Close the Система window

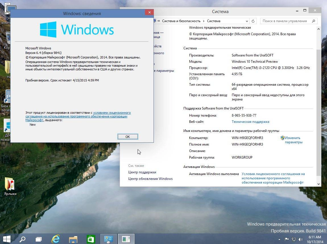click(x=315, y=10)
